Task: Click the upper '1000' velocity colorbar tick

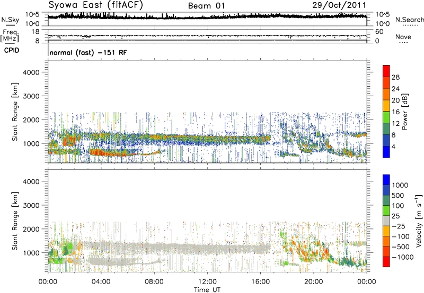Action: tap(400, 185)
